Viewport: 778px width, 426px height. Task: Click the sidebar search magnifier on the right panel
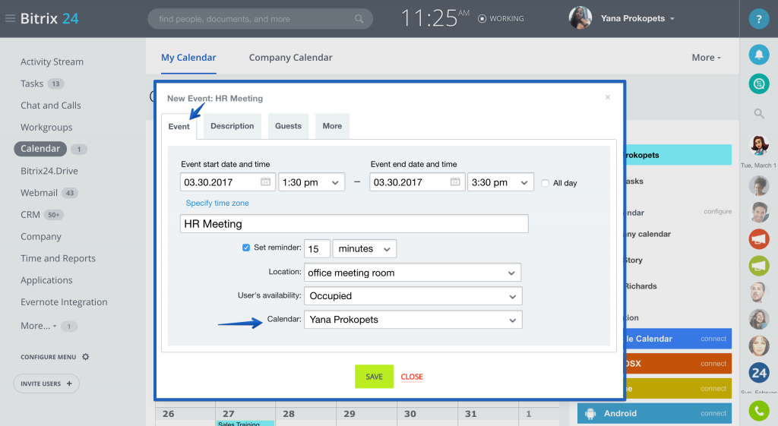coord(759,114)
